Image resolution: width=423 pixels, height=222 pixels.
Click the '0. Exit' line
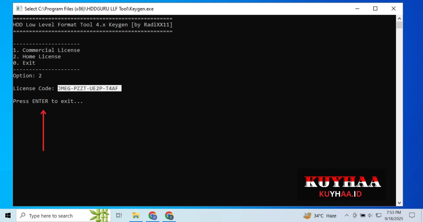point(24,63)
